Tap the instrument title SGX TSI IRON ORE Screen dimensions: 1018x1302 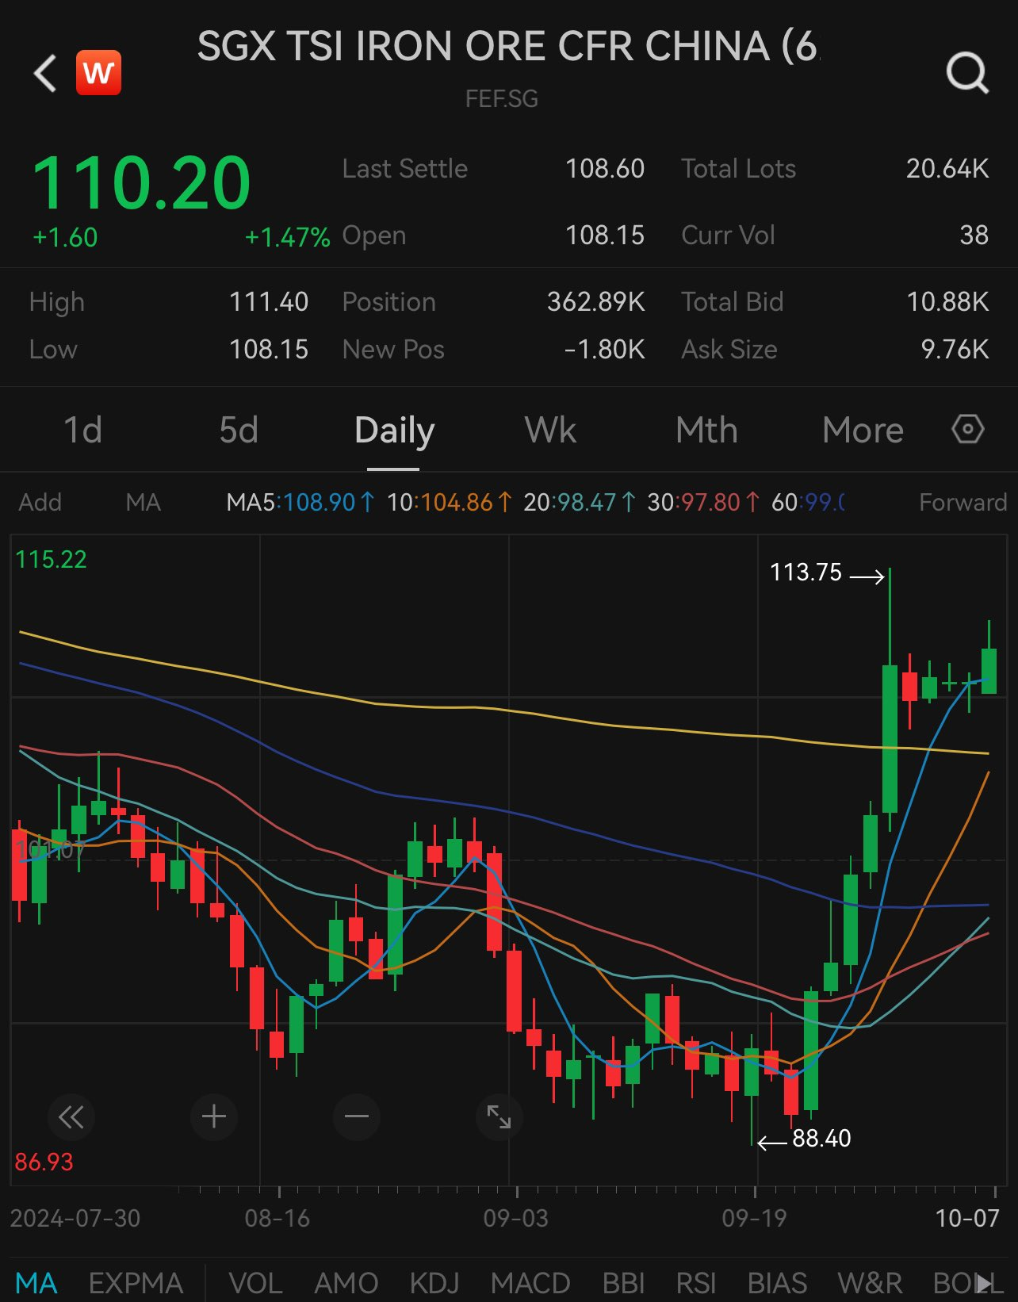(507, 46)
